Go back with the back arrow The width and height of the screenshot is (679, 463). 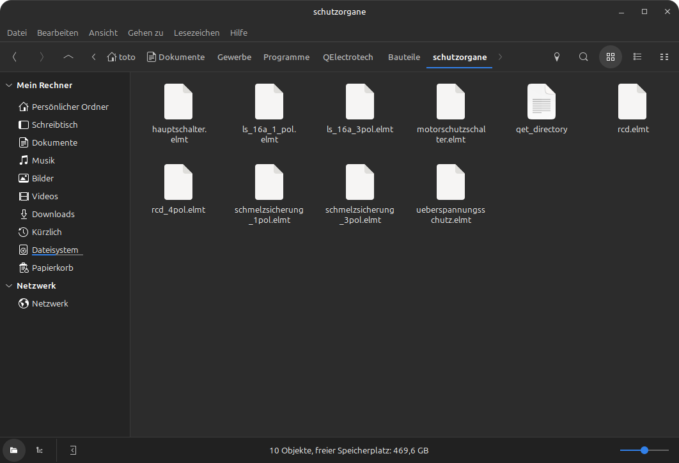(15, 57)
